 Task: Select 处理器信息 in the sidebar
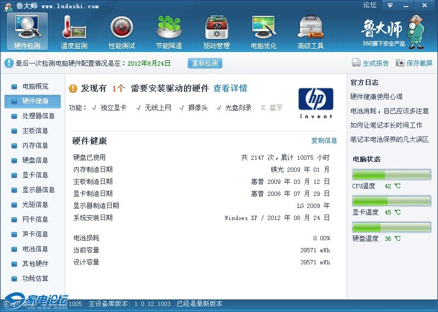point(32,116)
